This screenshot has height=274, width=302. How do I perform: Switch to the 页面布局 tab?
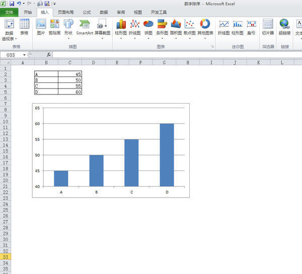point(65,12)
